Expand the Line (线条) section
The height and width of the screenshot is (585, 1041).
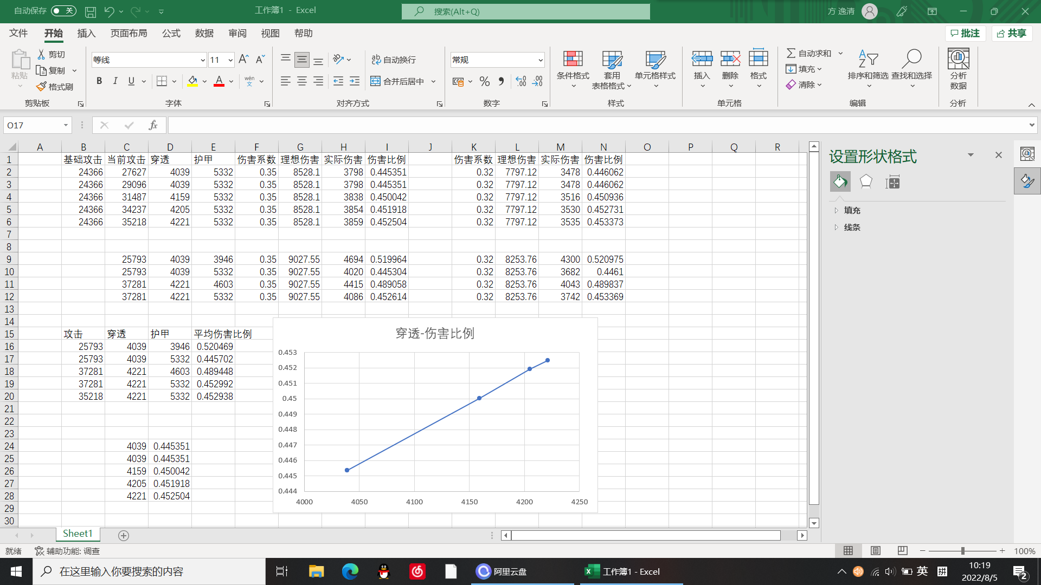click(x=852, y=227)
